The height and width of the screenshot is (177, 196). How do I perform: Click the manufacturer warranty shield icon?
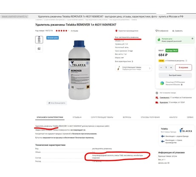(x=116, y=31)
